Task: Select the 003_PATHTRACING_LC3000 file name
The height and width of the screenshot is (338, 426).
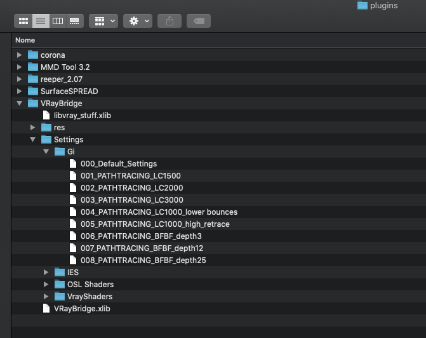Action: click(x=132, y=200)
